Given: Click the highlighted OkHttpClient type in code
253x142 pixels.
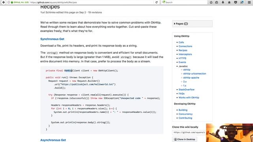Looking at the screenshot, I should tap(72, 71).
